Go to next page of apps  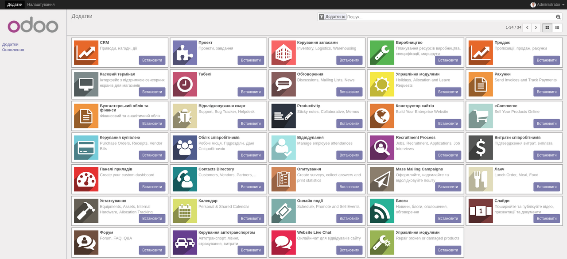[x=536, y=27]
